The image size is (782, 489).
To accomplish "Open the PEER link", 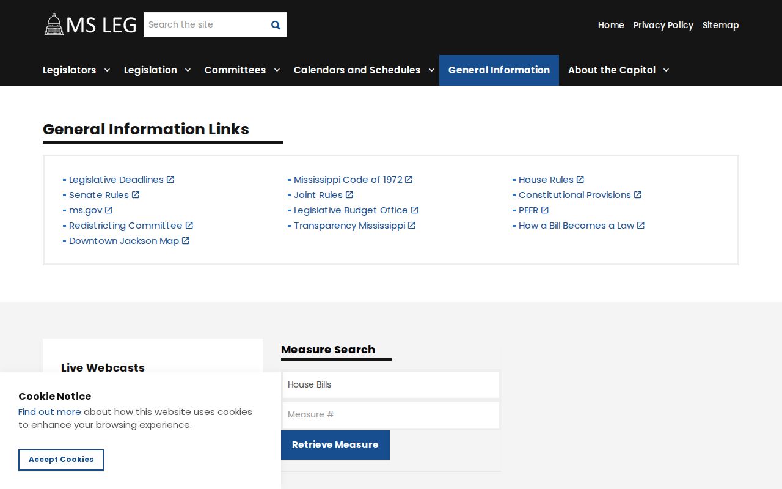I will pyautogui.click(x=528, y=210).
